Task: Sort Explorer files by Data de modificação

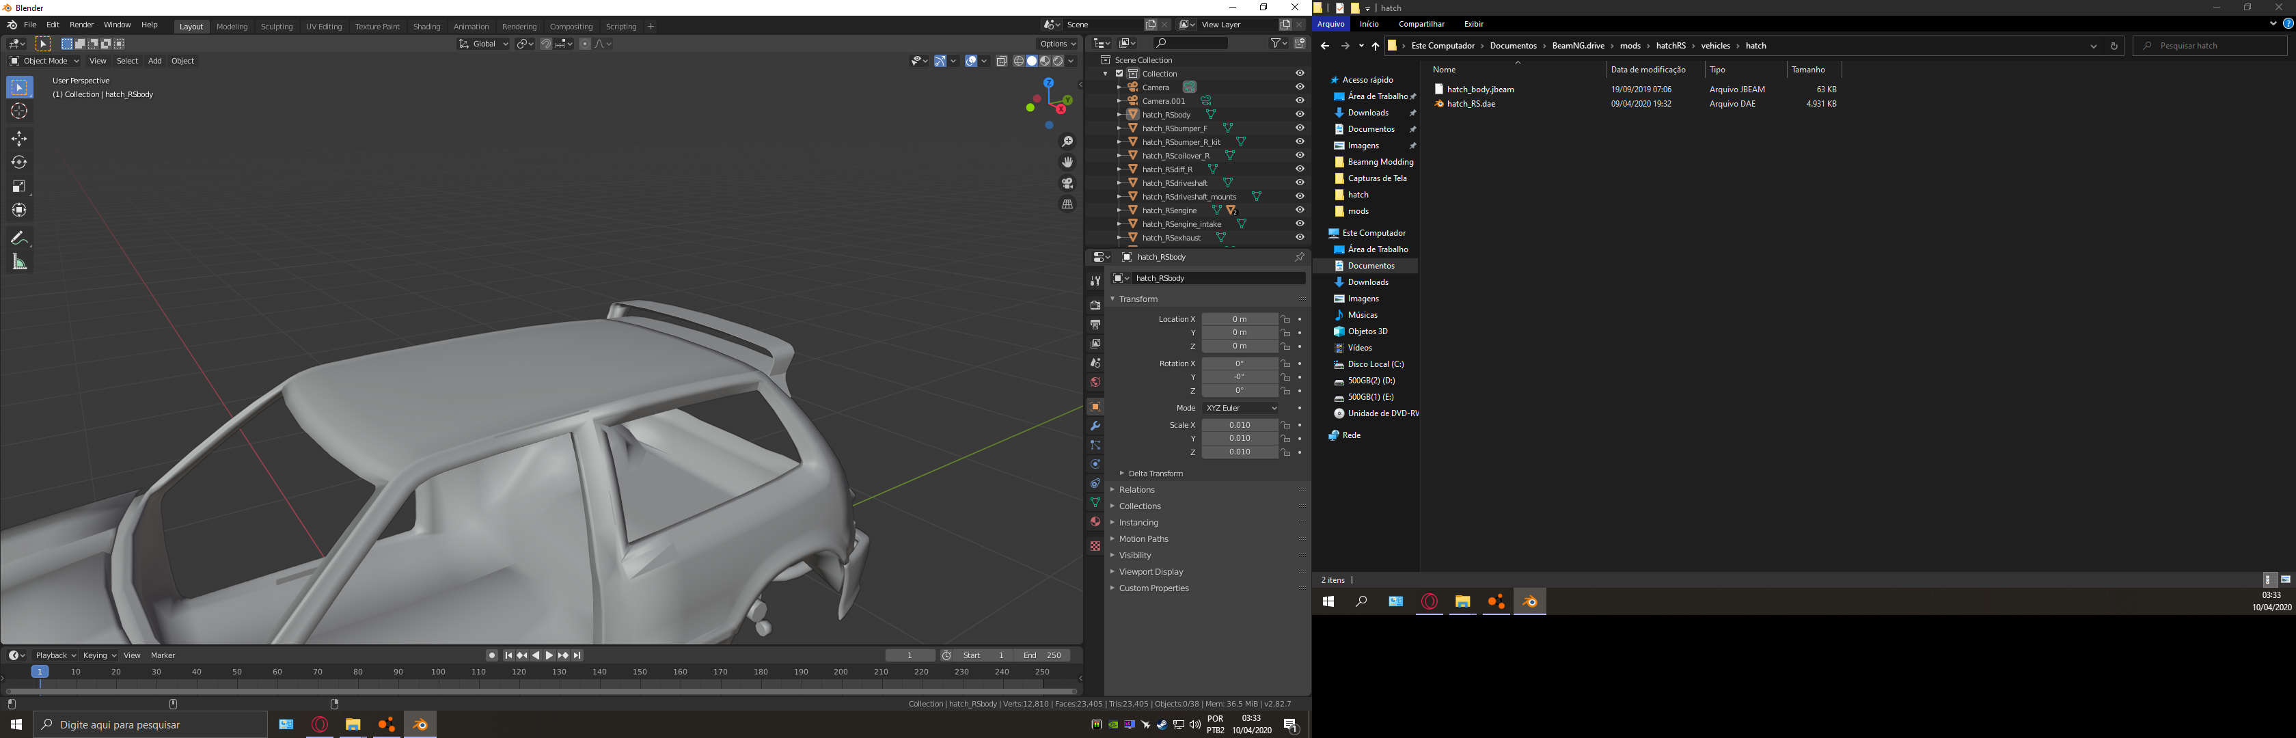Action: coord(1648,70)
